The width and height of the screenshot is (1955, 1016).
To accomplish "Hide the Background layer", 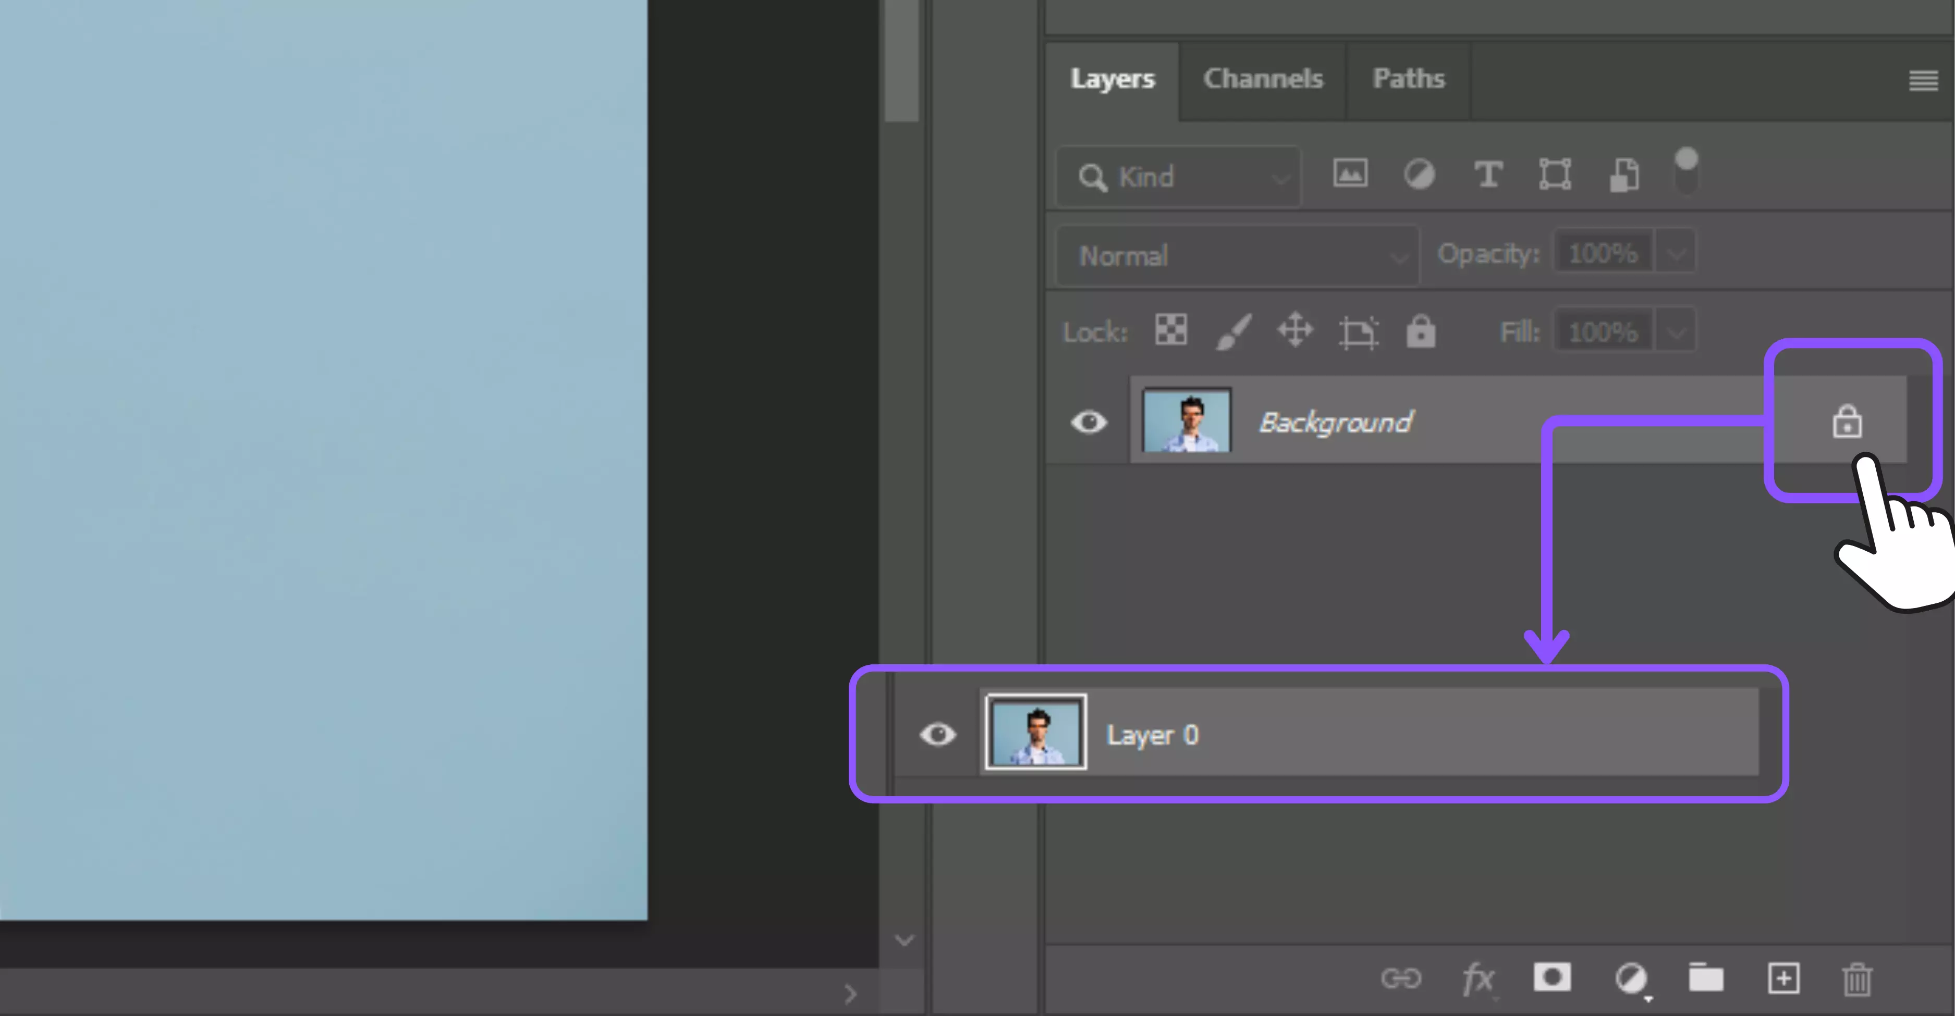I will (1089, 422).
